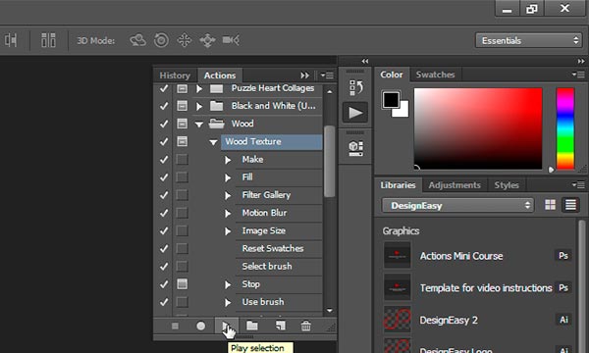Image resolution: width=589 pixels, height=353 pixels.
Task: Select the Actions tab
Action: pos(220,76)
